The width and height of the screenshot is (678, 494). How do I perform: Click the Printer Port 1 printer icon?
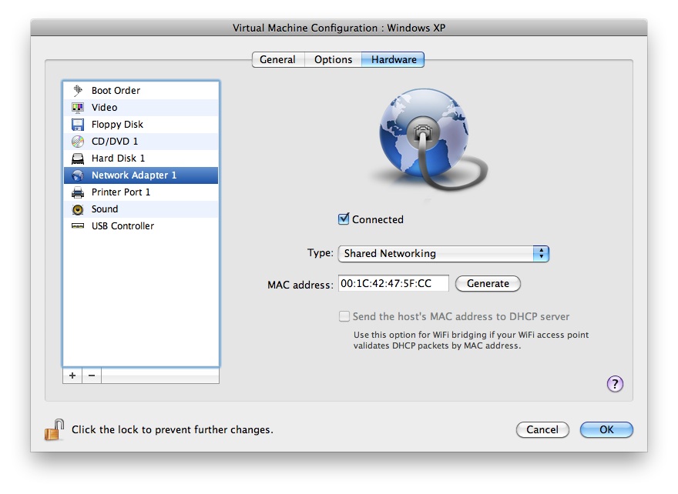(x=78, y=192)
